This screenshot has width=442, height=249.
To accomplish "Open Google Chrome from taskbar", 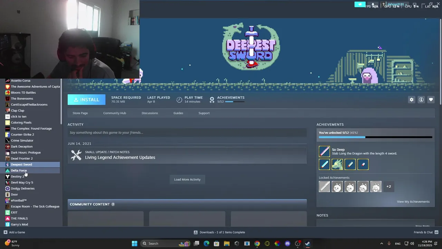I will pyautogui.click(x=257, y=243).
